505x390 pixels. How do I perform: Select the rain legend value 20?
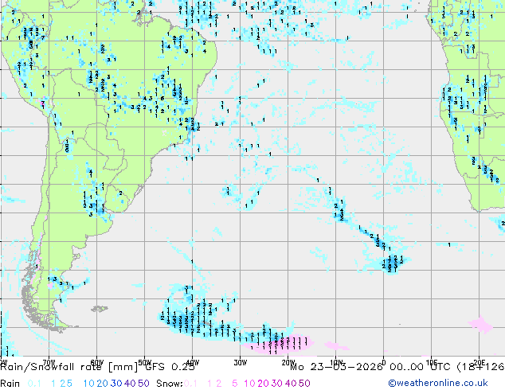[103, 384]
